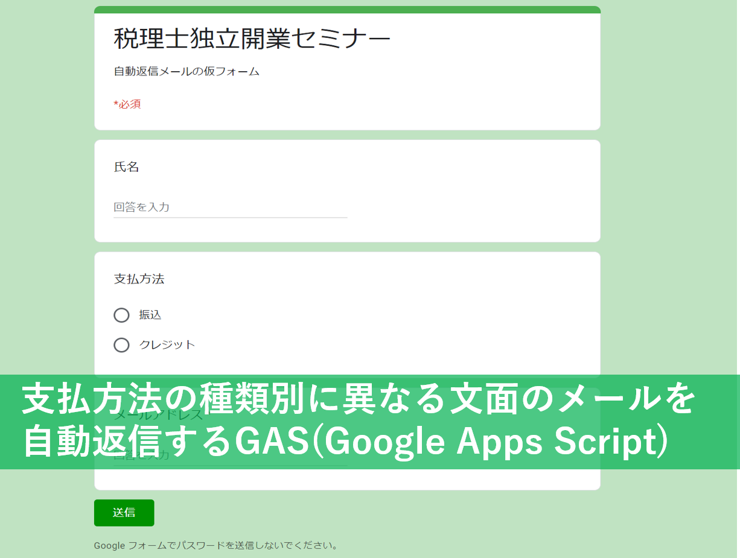
Task: Click the red *必須 notice
Action: point(127,104)
